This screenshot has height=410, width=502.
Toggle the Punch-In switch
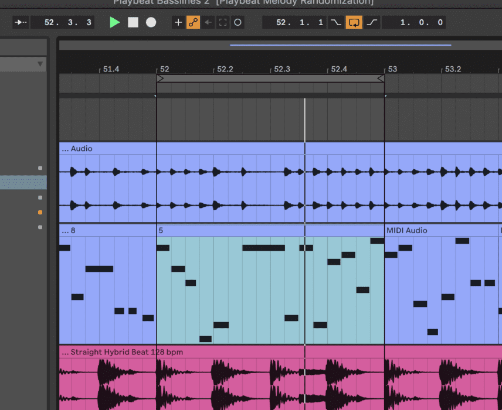click(336, 22)
